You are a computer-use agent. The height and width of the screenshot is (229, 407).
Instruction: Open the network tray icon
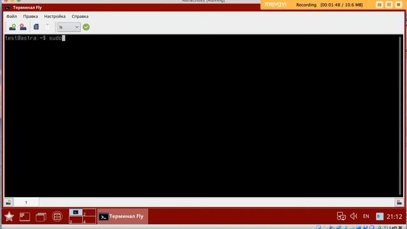341,216
